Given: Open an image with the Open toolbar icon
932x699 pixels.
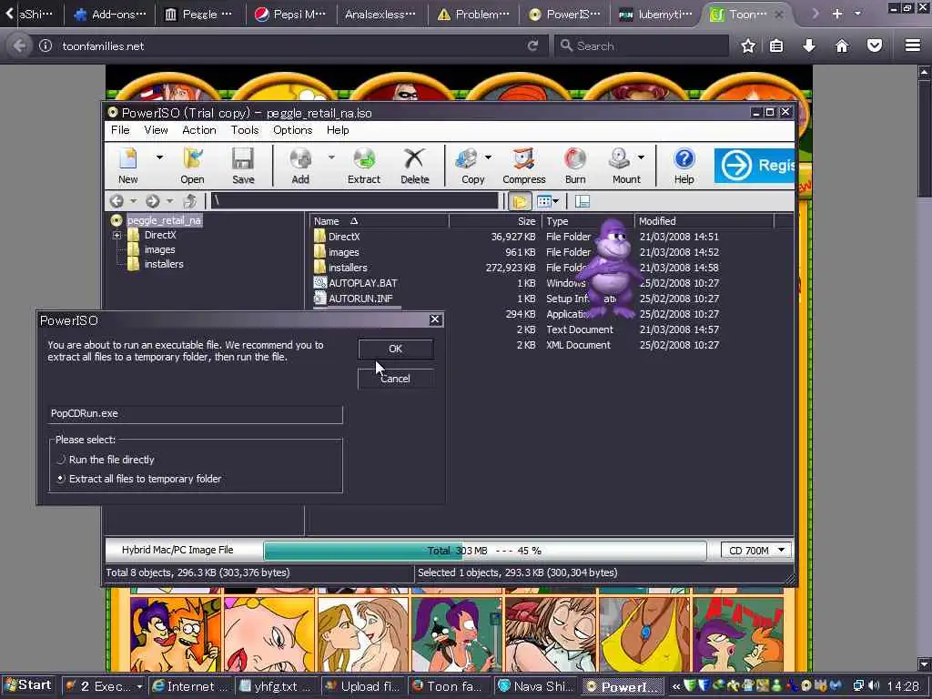Looking at the screenshot, I should coord(192,166).
